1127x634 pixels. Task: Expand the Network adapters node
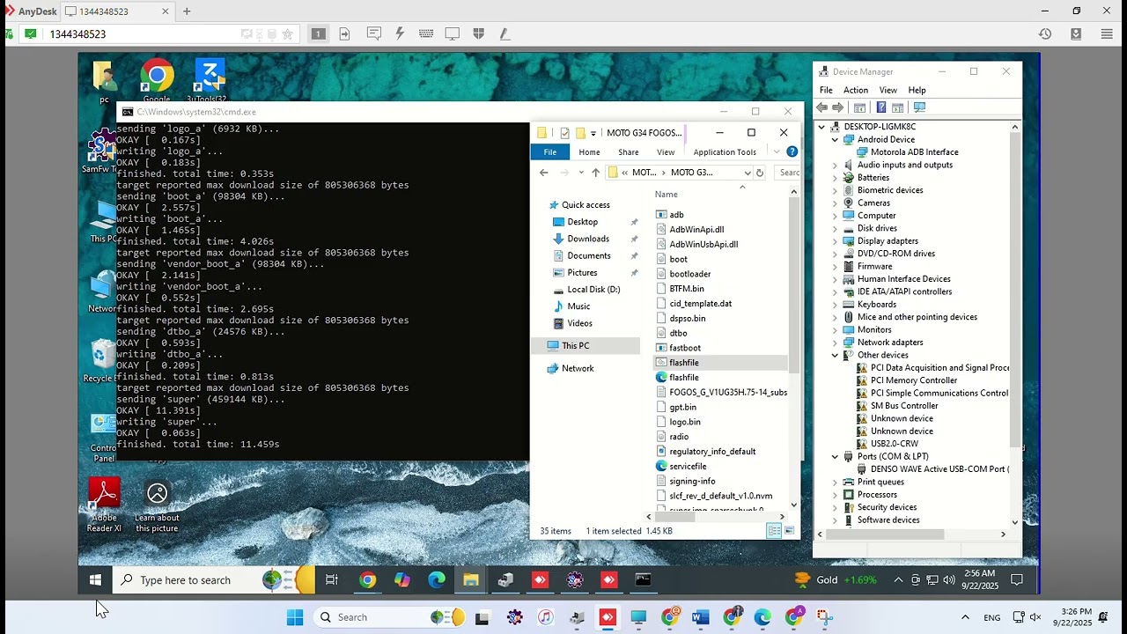coord(835,343)
